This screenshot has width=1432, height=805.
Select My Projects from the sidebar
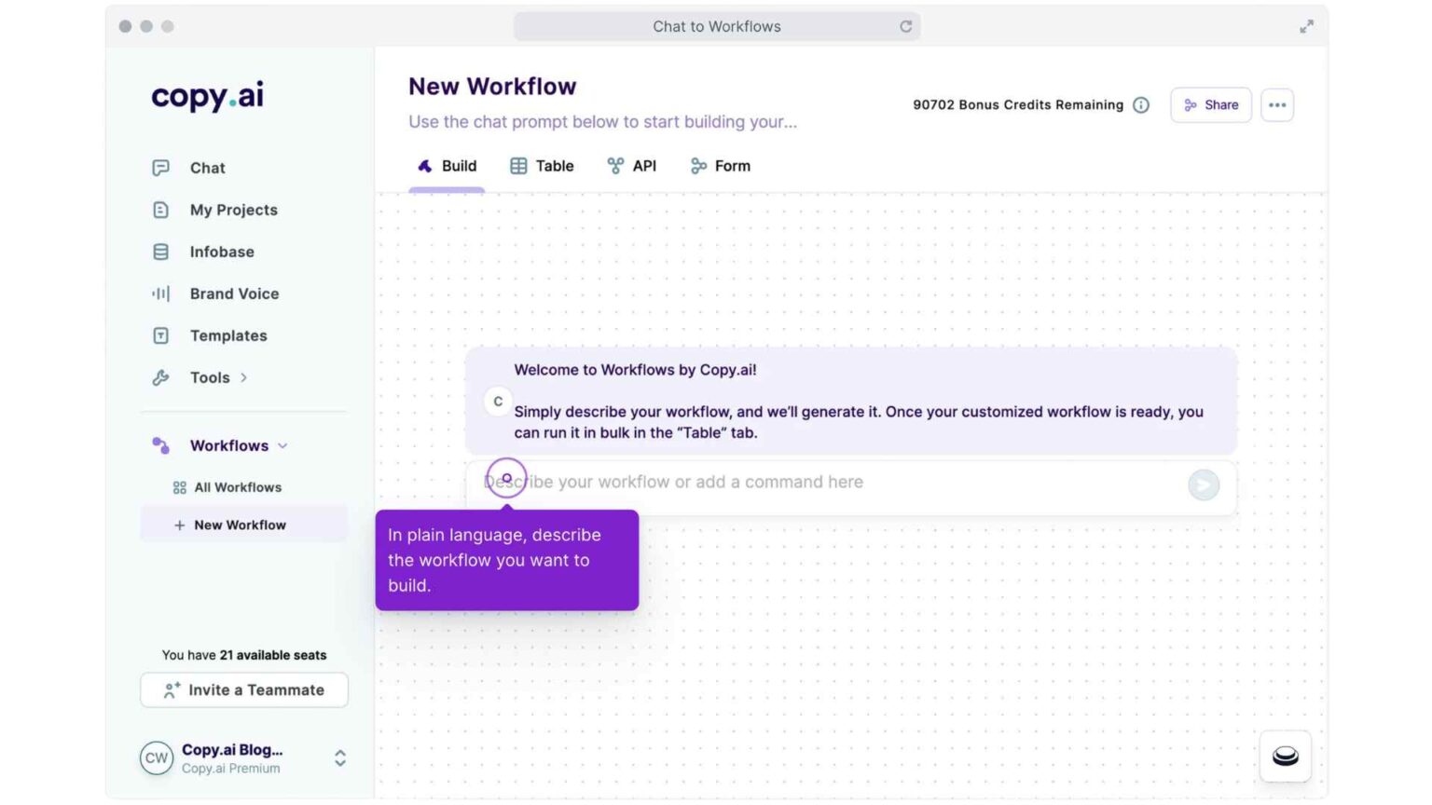click(233, 210)
